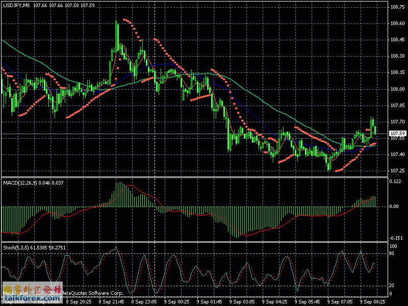
Task: Click the 20 stochastic level label
Action: [x=391, y=286]
